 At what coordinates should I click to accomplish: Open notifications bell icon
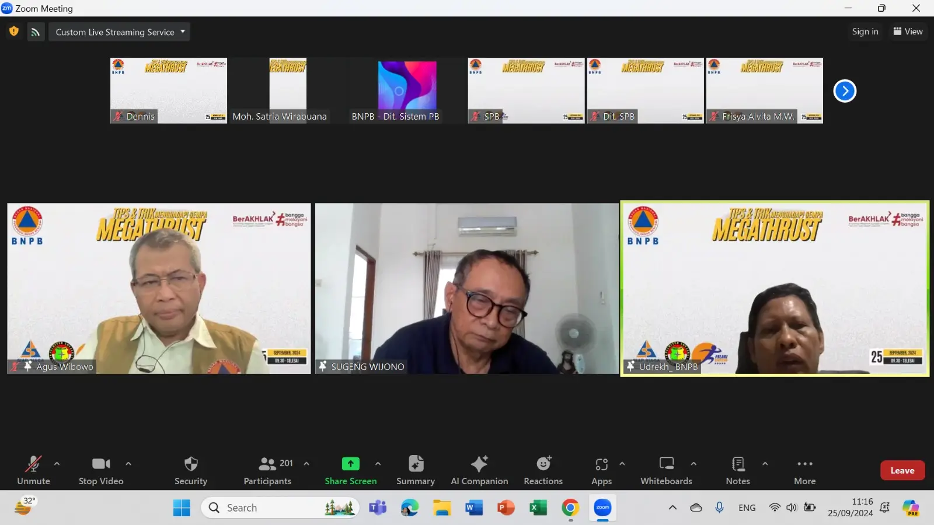pos(885,508)
